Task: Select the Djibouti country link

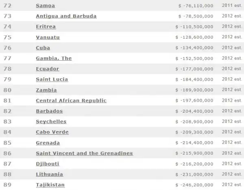Action: click(48, 164)
